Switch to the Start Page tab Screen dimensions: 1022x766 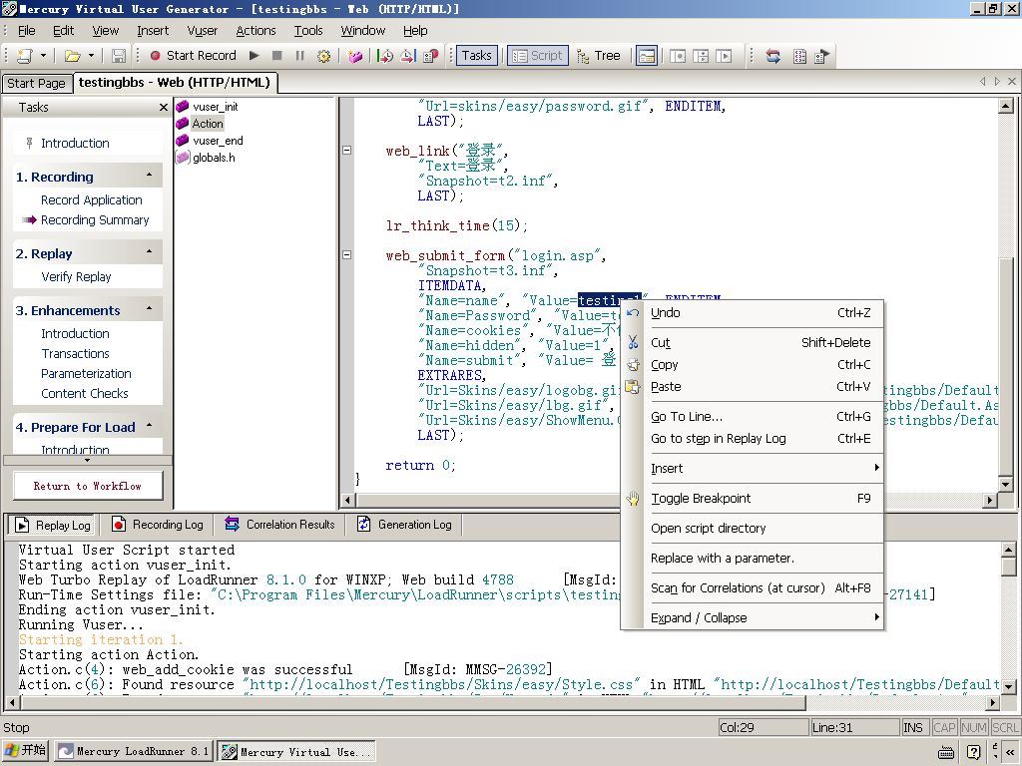(37, 84)
